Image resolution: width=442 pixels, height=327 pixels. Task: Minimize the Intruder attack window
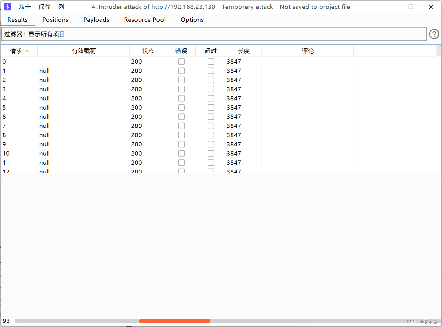[x=391, y=7]
